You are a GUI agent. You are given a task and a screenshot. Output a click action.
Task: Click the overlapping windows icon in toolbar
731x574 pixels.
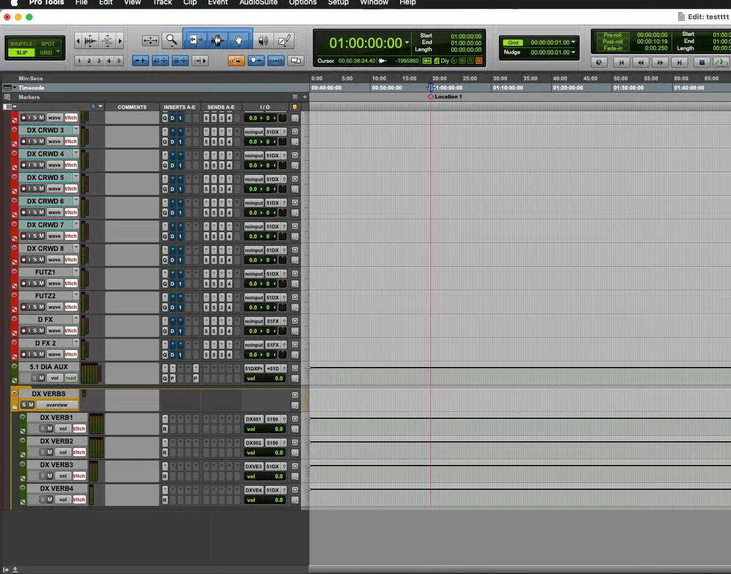pos(296,61)
